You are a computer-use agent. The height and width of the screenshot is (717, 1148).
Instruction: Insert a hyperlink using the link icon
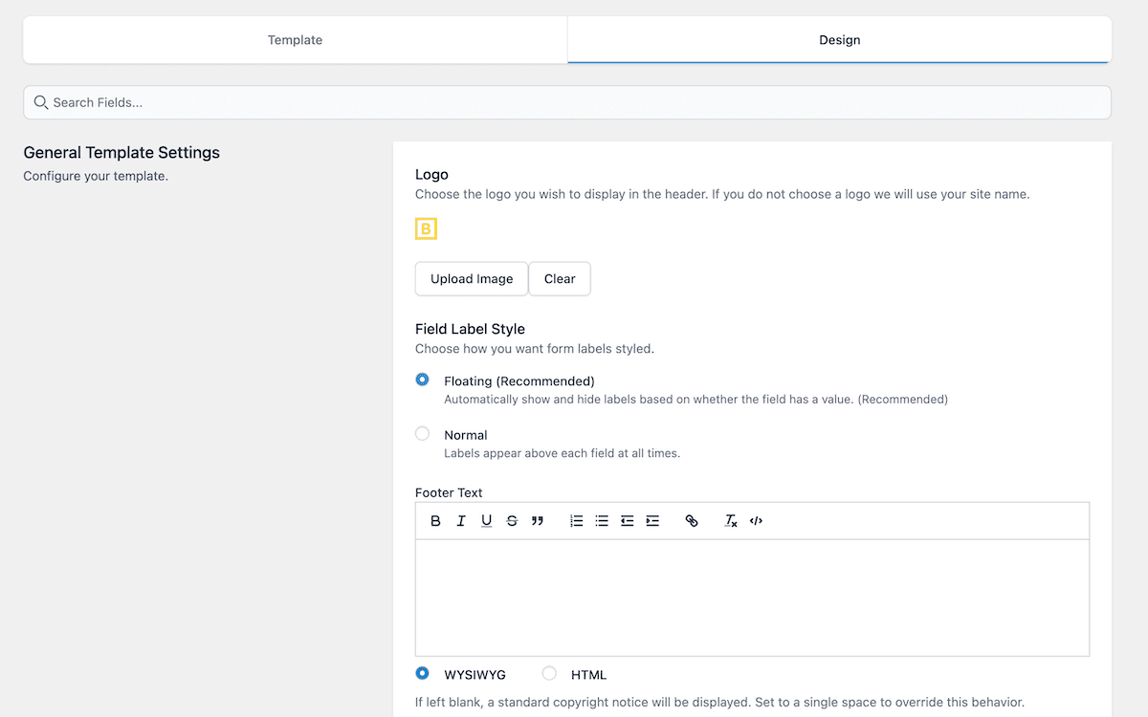tap(692, 521)
